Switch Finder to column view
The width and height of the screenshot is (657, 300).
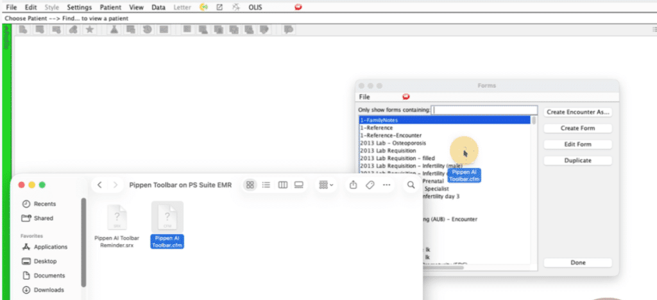282,185
